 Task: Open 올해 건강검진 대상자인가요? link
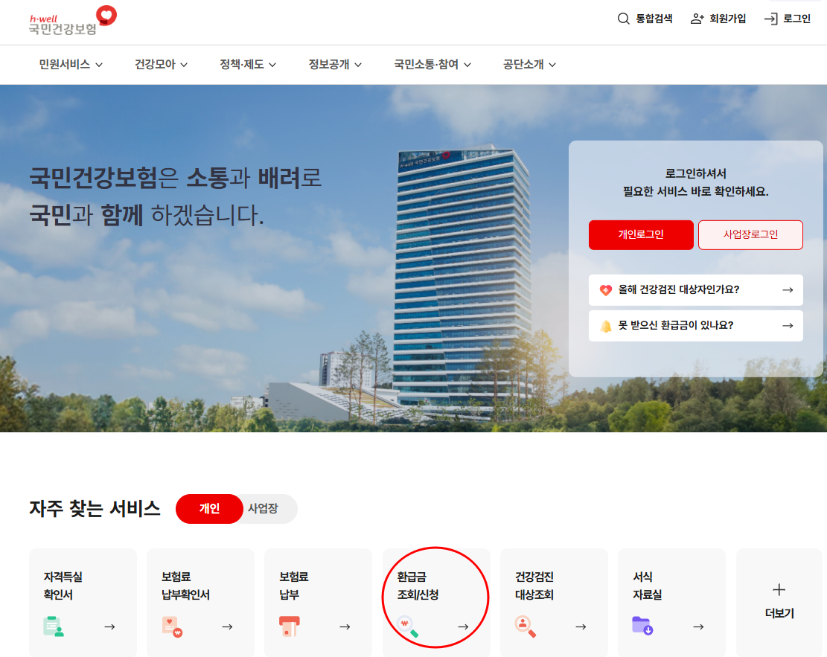[x=679, y=289]
